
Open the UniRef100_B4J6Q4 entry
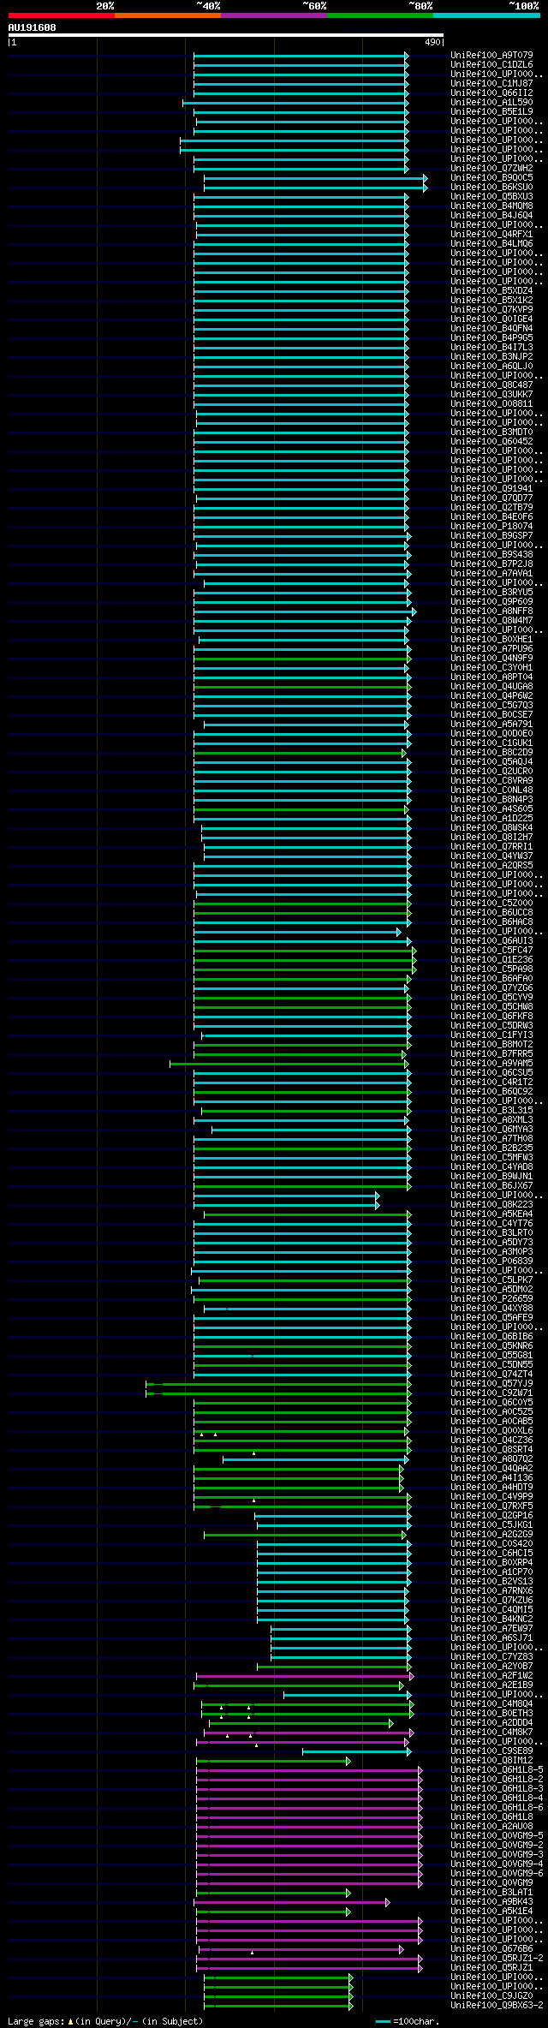click(491, 215)
